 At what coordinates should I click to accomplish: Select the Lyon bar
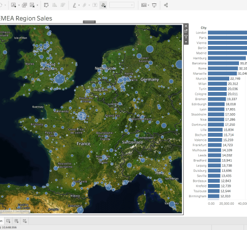pyautogui.click(x=216, y=109)
